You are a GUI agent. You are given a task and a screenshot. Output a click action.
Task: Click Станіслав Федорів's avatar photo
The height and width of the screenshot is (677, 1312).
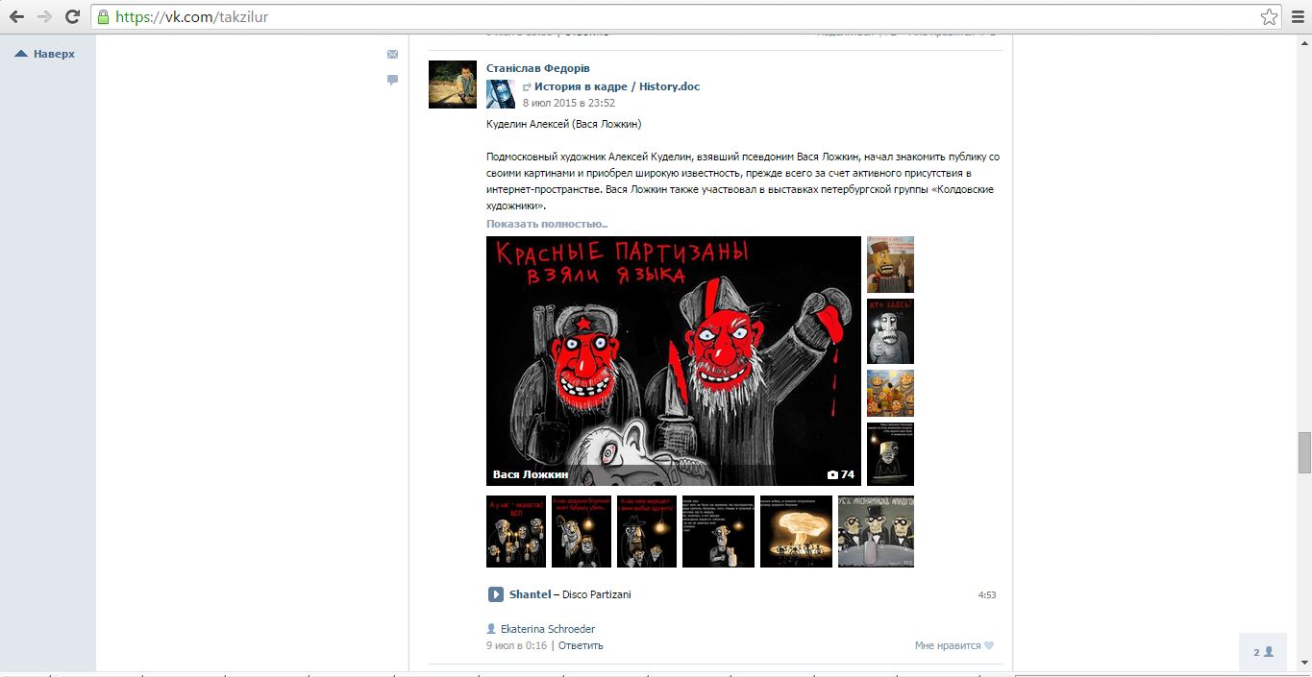[x=452, y=85]
